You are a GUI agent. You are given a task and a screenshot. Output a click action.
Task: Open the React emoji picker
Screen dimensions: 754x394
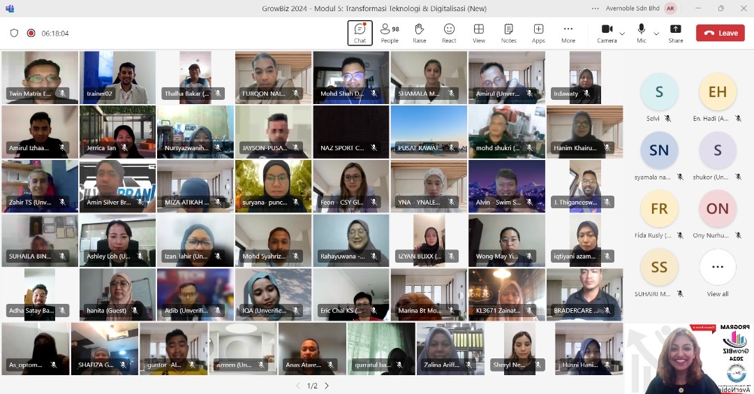click(449, 33)
